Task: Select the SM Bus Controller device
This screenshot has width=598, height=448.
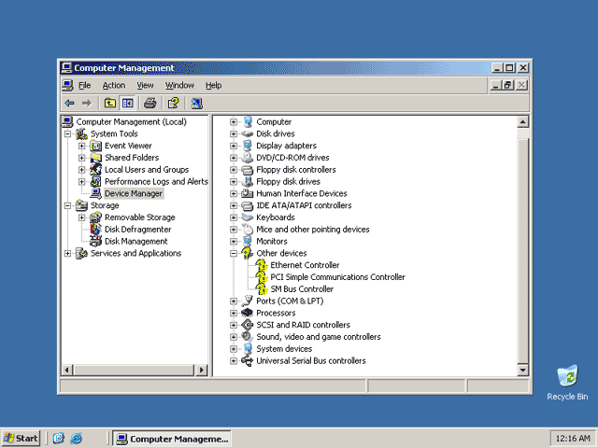Action: [302, 289]
